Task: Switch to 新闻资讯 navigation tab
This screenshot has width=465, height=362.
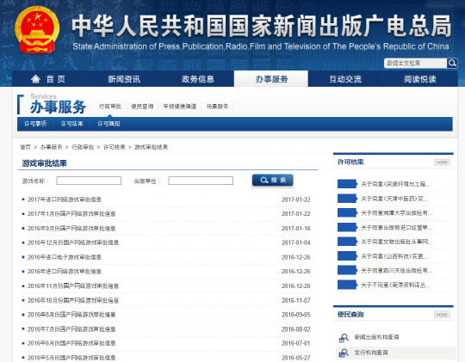Action: pos(124,79)
